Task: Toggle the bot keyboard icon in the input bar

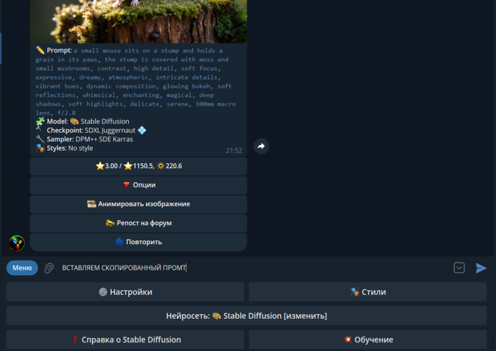Action: pos(459,268)
